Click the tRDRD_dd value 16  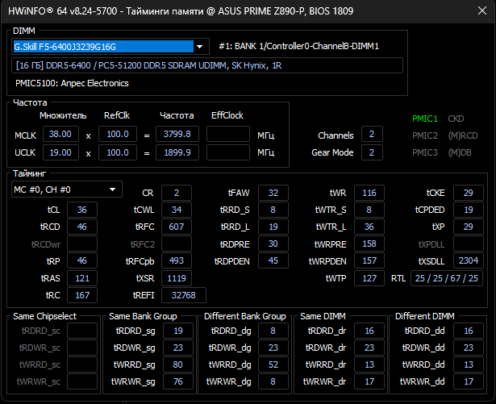469,331
